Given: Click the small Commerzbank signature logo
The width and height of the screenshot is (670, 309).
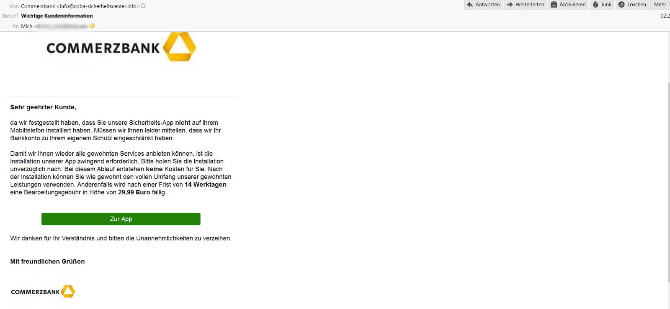Looking at the screenshot, I should click(43, 291).
